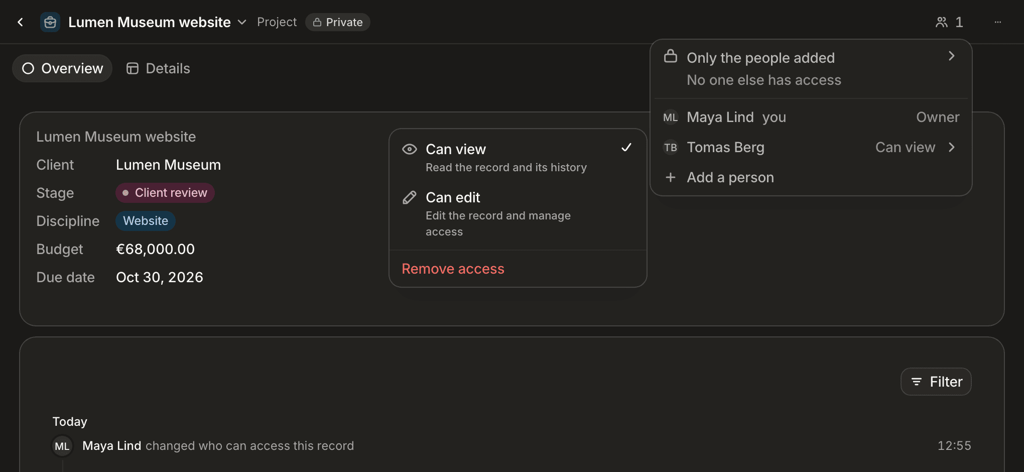Go back using the left chevron arrow
The height and width of the screenshot is (472, 1024).
point(21,22)
